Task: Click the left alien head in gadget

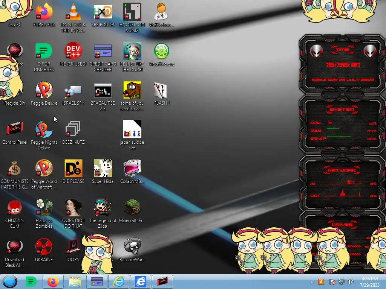Action: pos(316,51)
